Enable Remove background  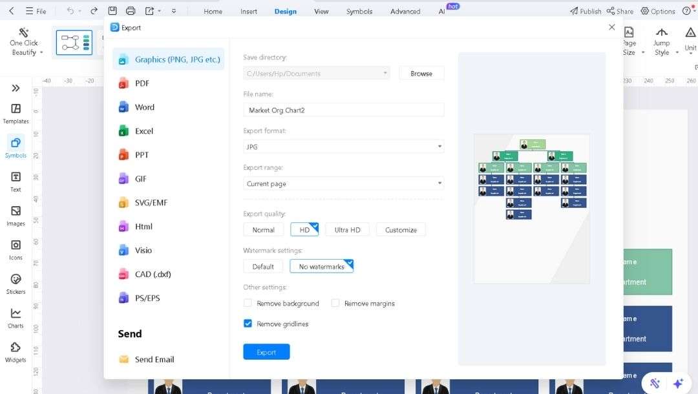pyautogui.click(x=247, y=303)
